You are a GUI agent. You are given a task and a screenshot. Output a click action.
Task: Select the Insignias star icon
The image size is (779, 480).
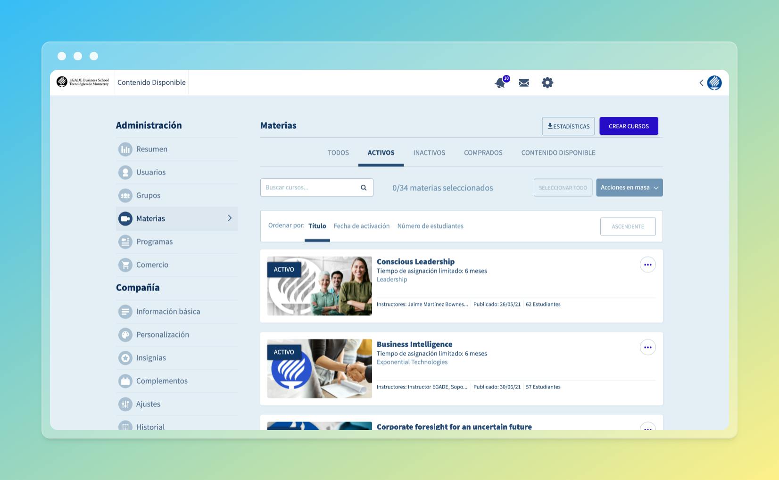click(125, 357)
